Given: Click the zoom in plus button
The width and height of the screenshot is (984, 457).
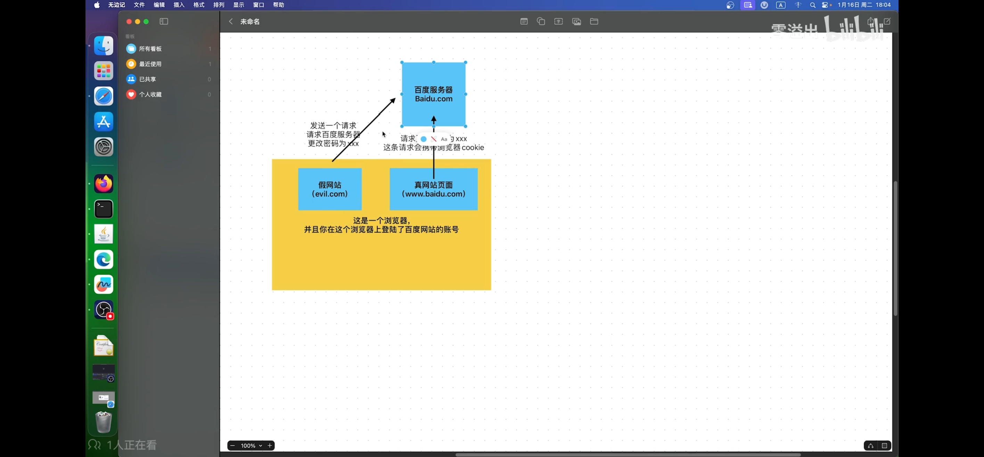Looking at the screenshot, I should [270, 446].
